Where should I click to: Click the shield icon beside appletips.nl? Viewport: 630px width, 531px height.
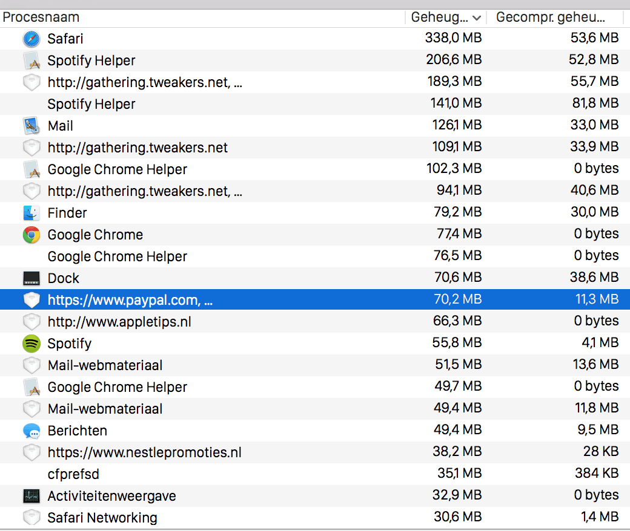coord(31,322)
